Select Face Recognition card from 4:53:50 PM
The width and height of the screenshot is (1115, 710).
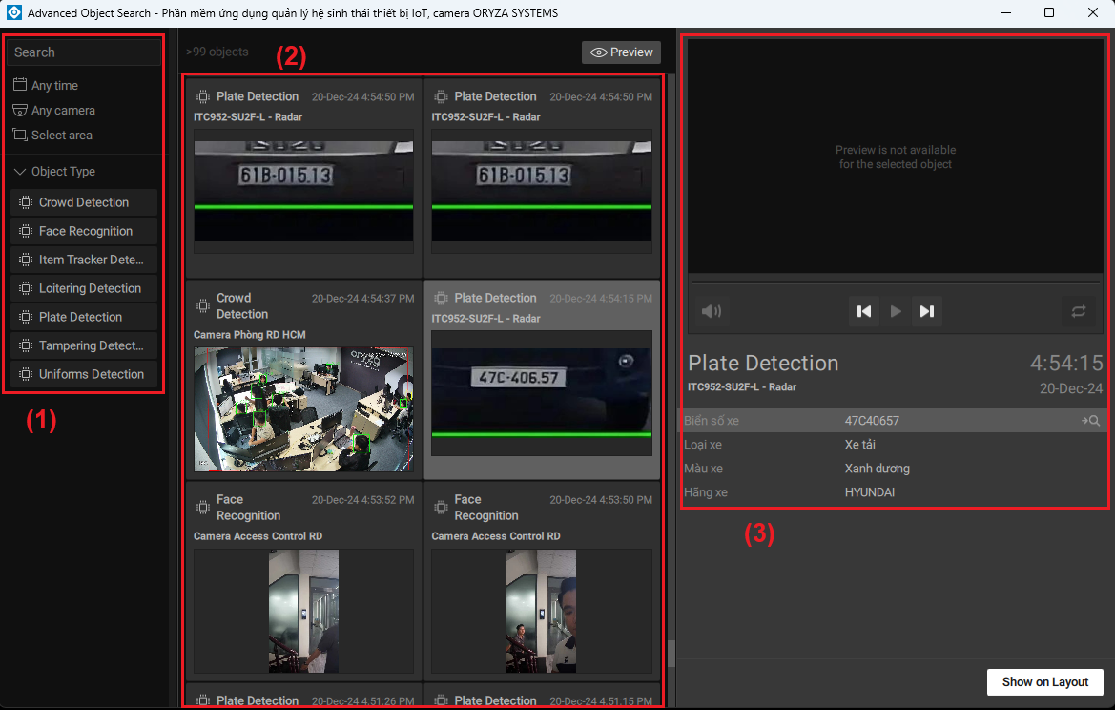click(x=542, y=580)
